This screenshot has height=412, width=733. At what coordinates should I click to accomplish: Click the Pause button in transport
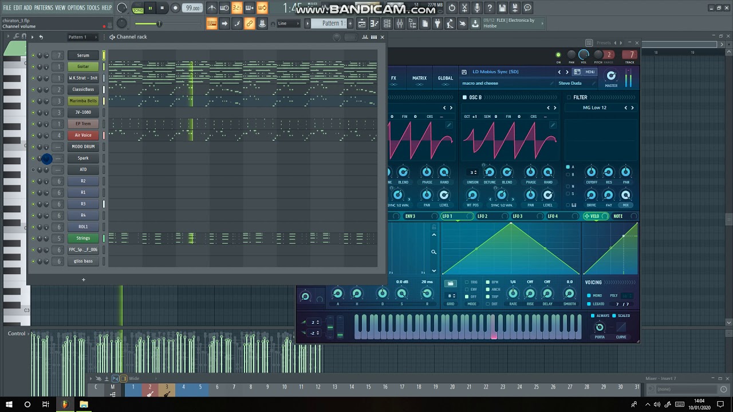[150, 8]
